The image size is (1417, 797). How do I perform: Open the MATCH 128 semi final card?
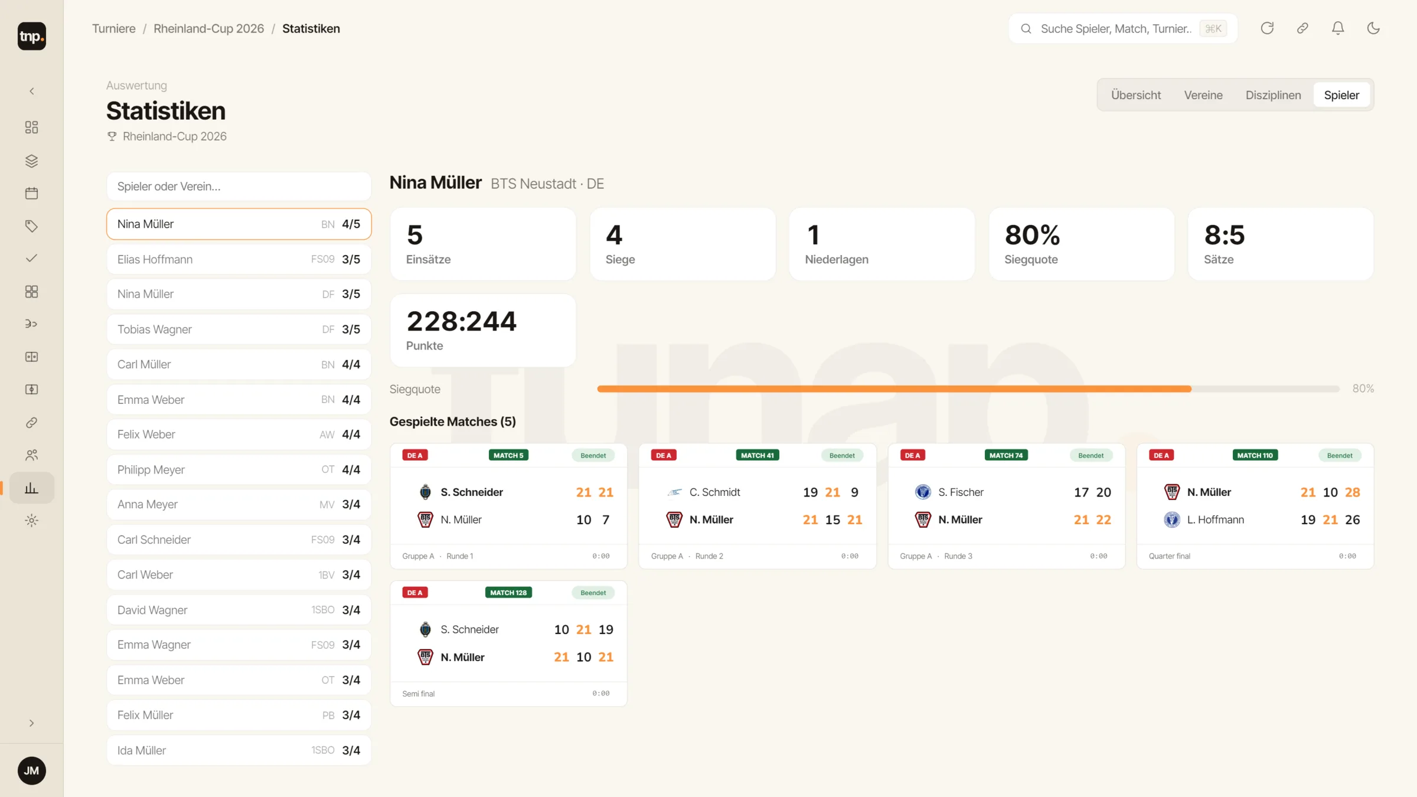tap(508, 644)
